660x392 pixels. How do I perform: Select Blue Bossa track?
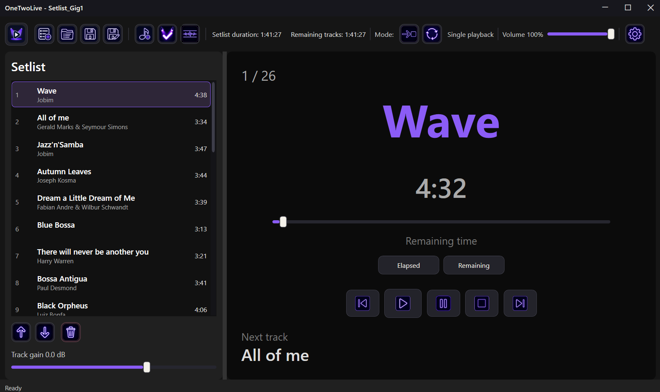pos(111,229)
